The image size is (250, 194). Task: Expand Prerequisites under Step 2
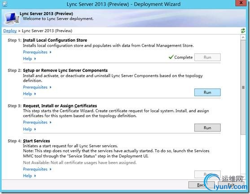37,87
